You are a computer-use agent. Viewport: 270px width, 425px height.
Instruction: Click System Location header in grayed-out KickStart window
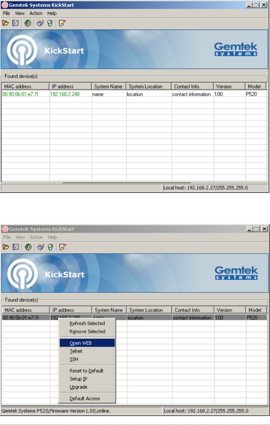click(149, 310)
